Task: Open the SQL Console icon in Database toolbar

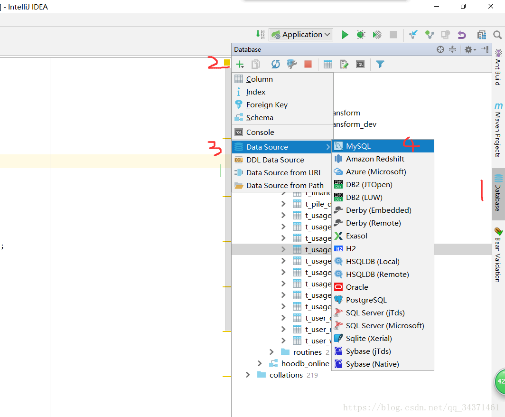Action: [360, 65]
